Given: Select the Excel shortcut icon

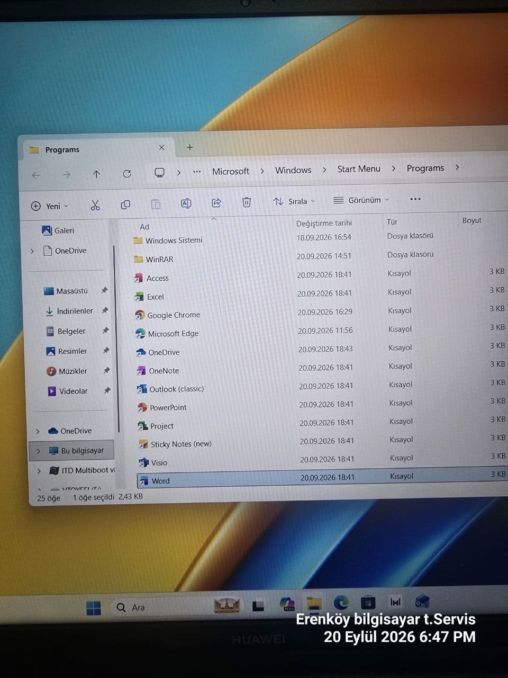Looking at the screenshot, I should tap(139, 297).
